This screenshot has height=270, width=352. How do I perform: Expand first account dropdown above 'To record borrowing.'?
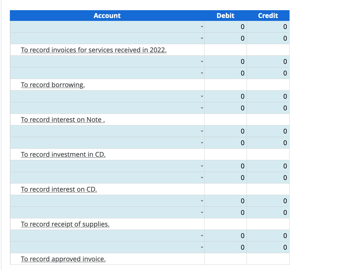point(107,62)
